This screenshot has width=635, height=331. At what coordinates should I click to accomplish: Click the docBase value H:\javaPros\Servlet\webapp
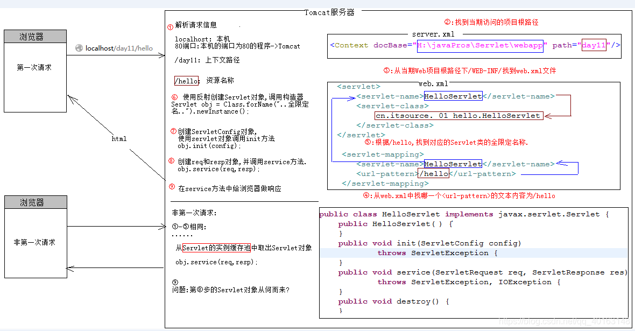(x=480, y=45)
